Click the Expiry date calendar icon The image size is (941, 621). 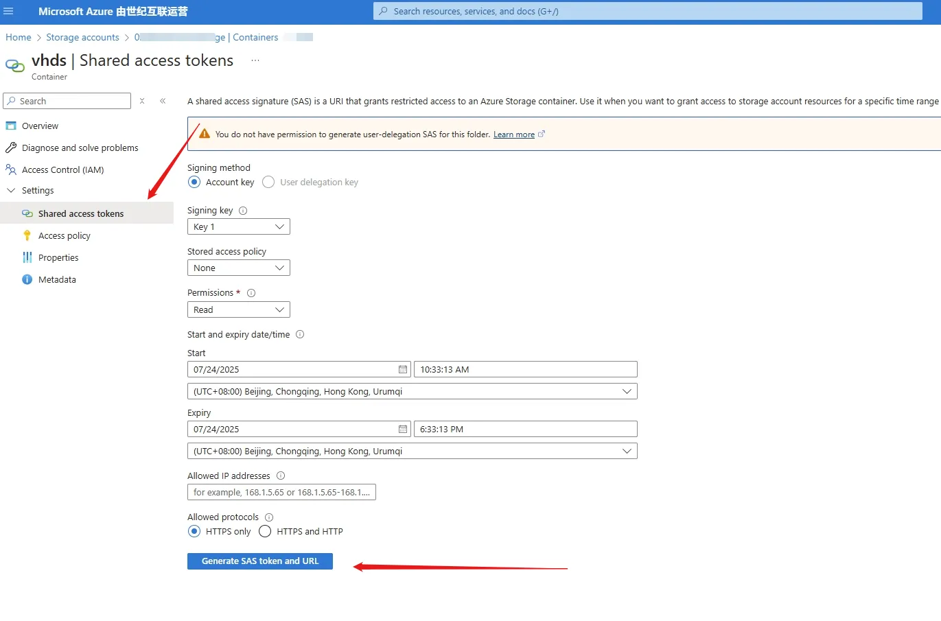point(403,429)
